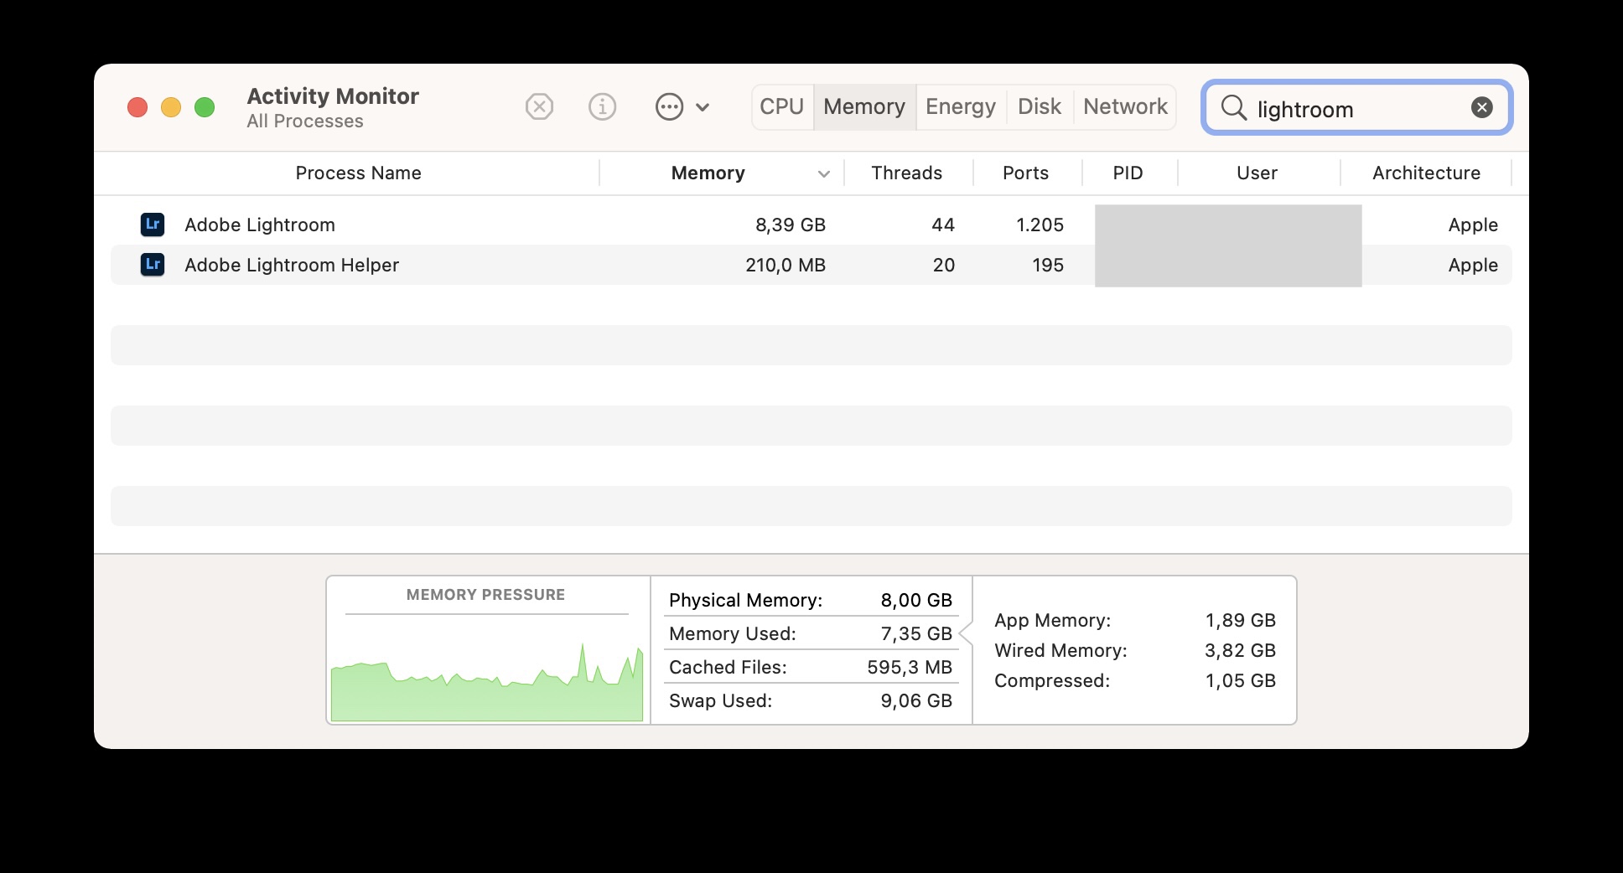The height and width of the screenshot is (873, 1623).
Task: Zoom the window with green button
Action: point(205,107)
